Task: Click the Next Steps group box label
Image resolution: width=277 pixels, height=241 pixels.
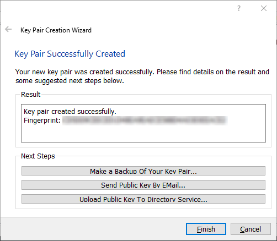Action: 38,156
